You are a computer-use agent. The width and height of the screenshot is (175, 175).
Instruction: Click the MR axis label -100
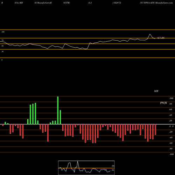(x=171, y=154)
